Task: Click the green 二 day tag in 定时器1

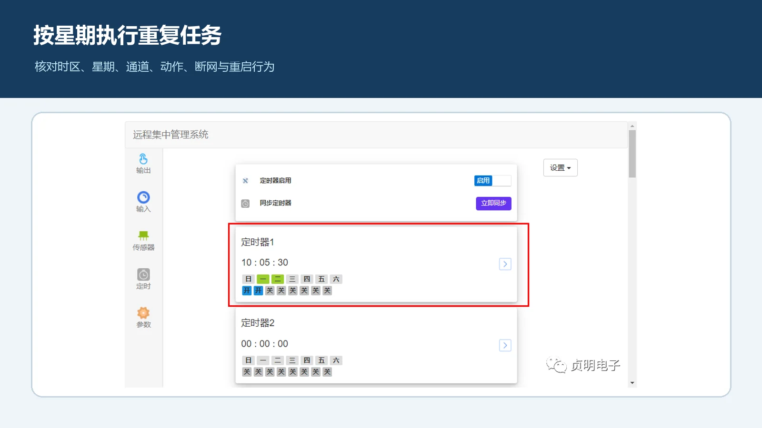Action: point(278,279)
